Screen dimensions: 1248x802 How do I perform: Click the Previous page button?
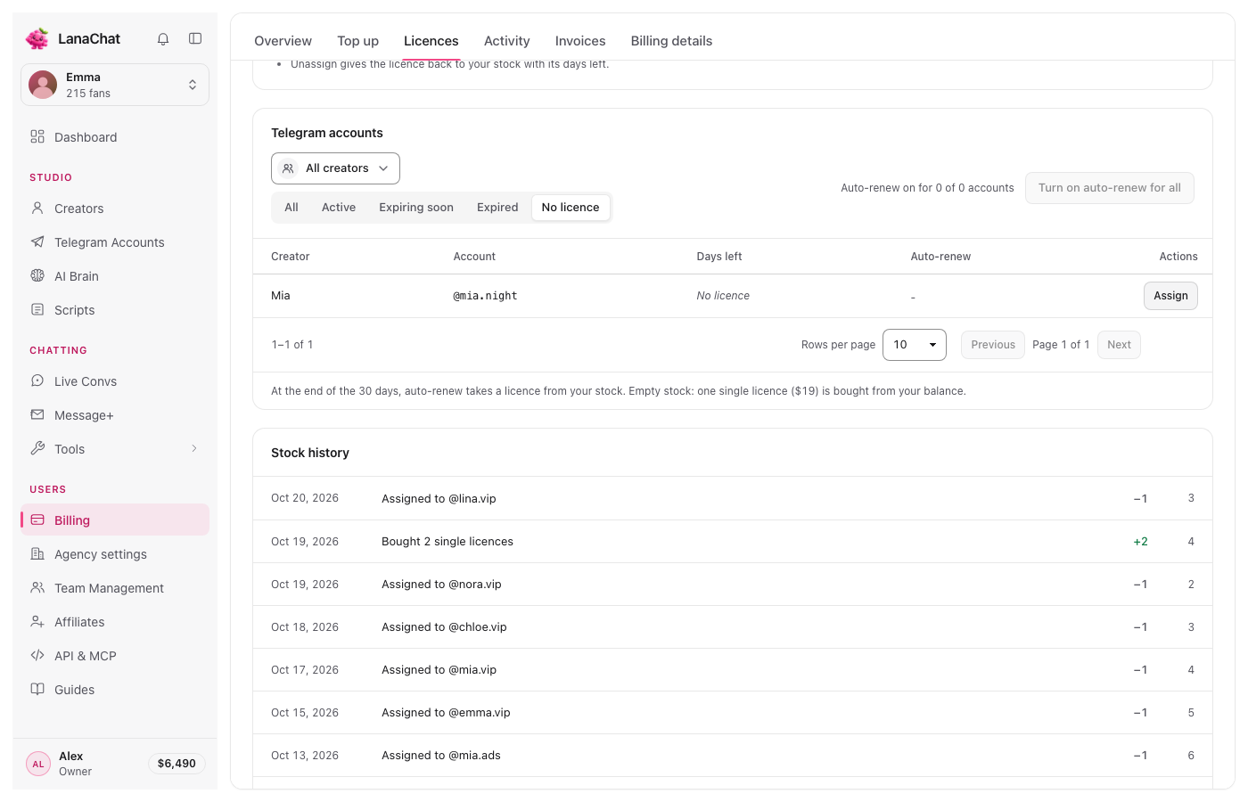[993, 345]
